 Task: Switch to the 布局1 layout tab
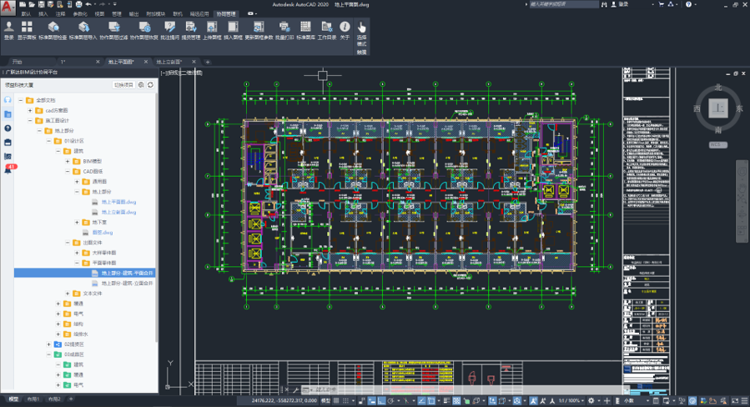33,400
